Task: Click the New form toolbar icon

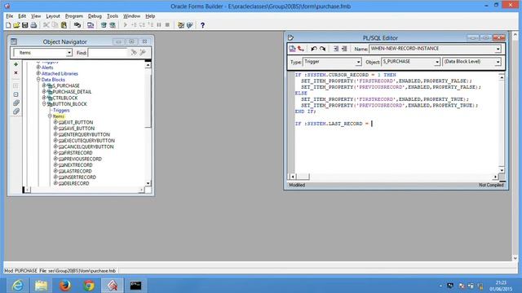Action: pyautogui.click(x=8, y=25)
